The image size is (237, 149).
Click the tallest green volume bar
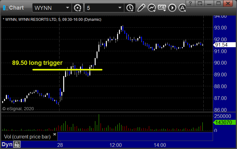pyautogui.click(x=99, y=122)
